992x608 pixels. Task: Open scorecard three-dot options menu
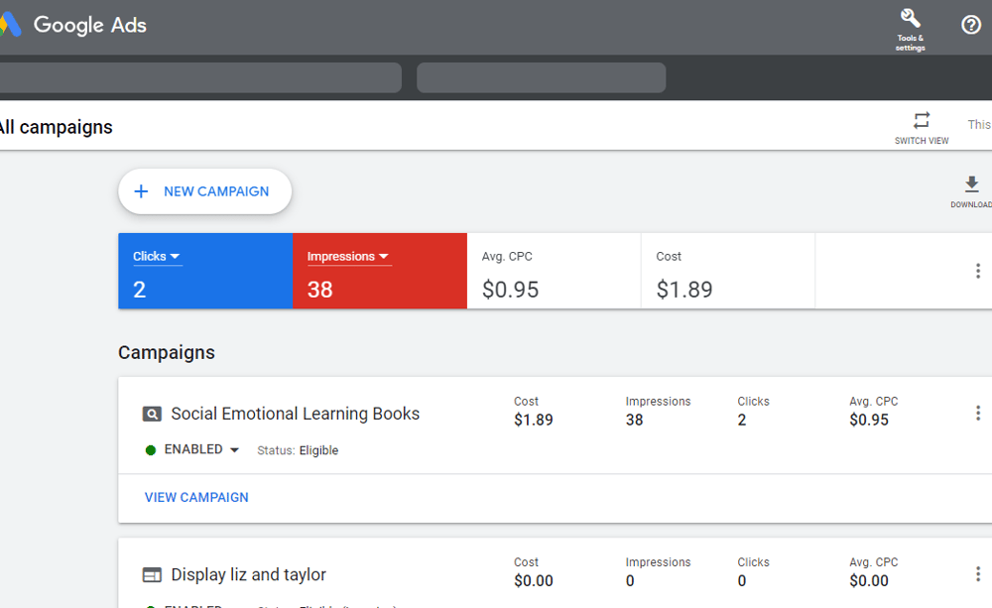tap(977, 271)
